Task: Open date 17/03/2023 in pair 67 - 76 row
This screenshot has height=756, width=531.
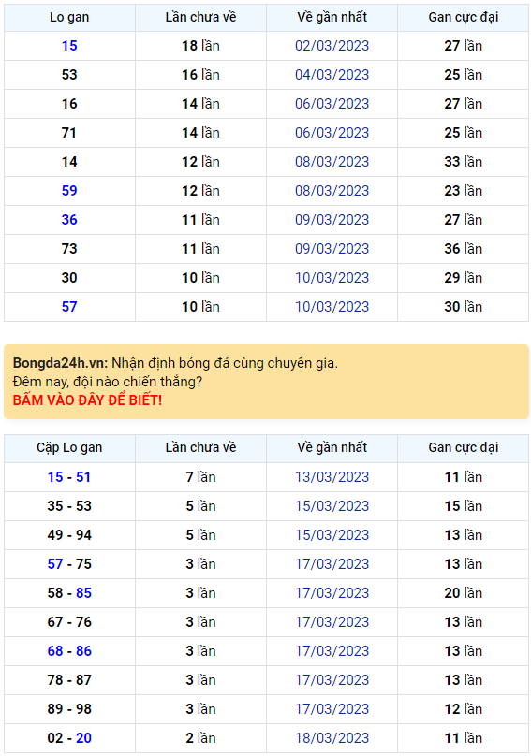Action: [332, 622]
